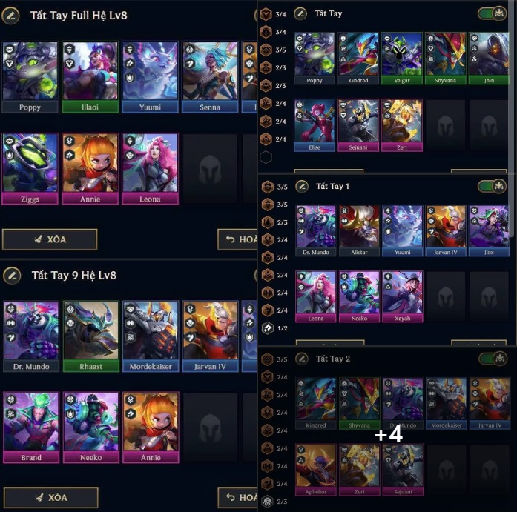Click the edit pencil icon beside Tất Tay 9 Hệ Lv8
This screenshot has height=512, width=517.
[x=12, y=276]
